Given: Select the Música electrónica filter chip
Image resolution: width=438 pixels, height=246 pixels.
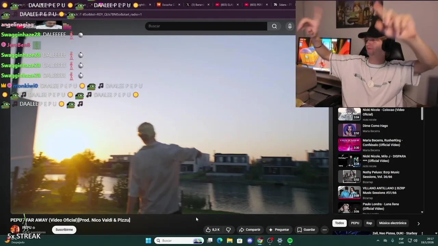Looking at the screenshot, I should coord(393,223).
